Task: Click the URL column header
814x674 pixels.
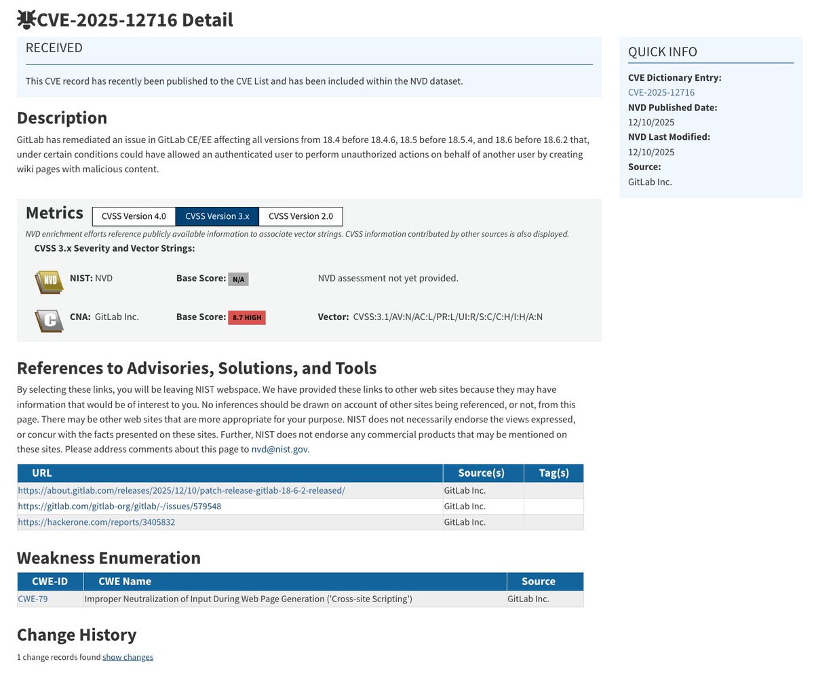Action: pyautogui.click(x=230, y=473)
